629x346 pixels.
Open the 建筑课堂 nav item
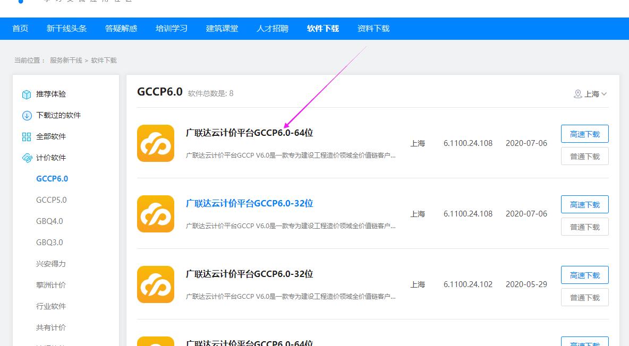click(222, 29)
